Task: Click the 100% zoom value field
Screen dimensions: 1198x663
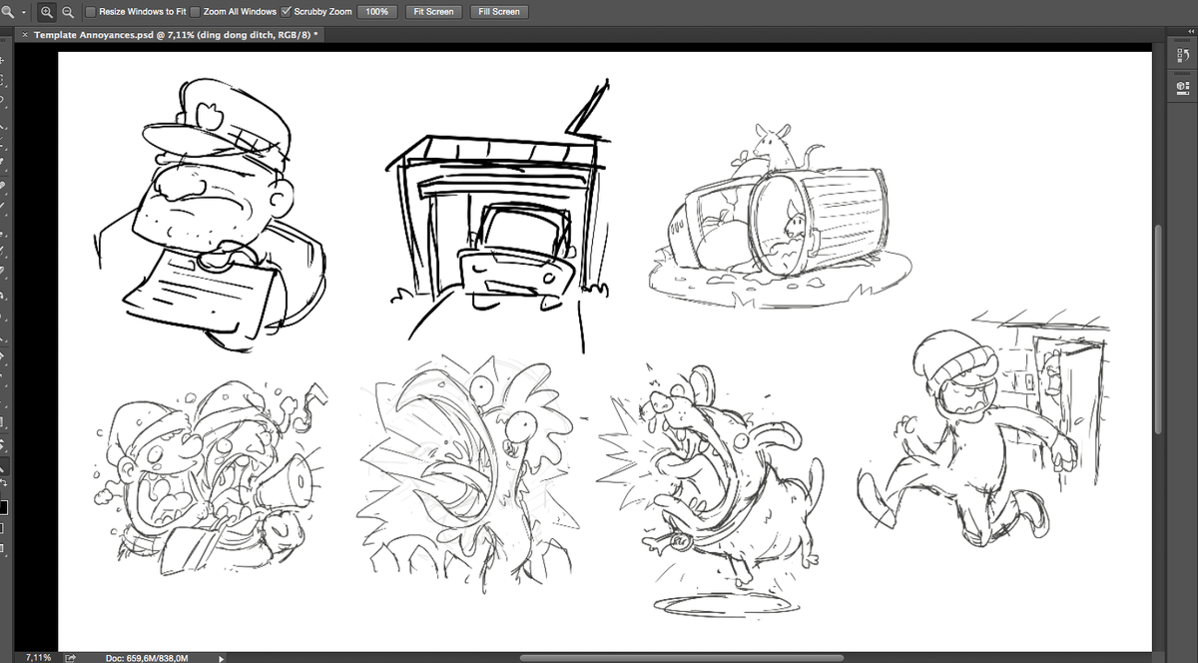Action: pyautogui.click(x=376, y=11)
